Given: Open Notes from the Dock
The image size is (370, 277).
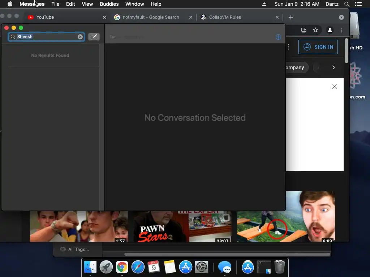Looking at the screenshot, I should 170,267.
